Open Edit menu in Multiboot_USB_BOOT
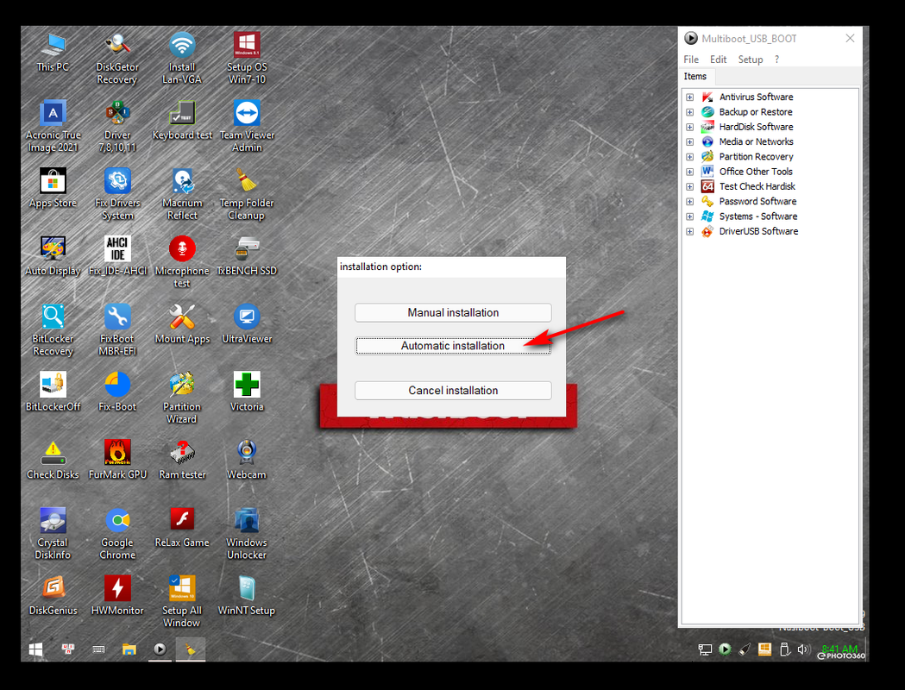 click(x=718, y=60)
